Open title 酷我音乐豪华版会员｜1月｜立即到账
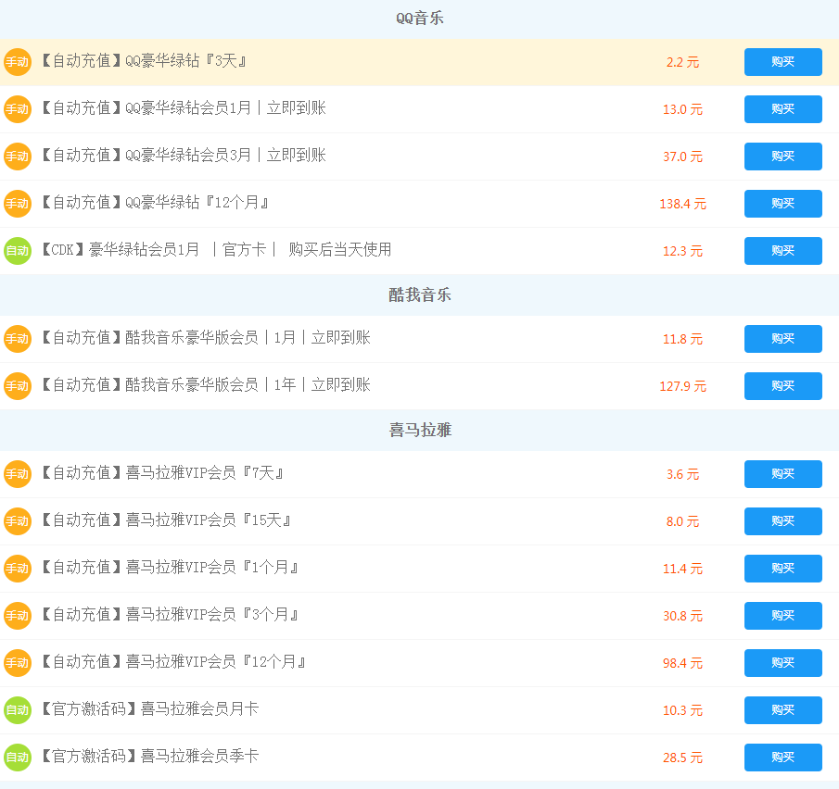Image resolution: width=839 pixels, height=789 pixels. pos(206,338)
